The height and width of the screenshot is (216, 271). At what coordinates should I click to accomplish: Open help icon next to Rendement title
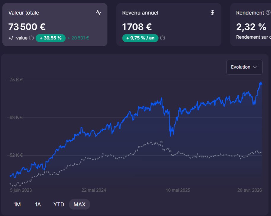pyautogui.click(x=268, y=12)
